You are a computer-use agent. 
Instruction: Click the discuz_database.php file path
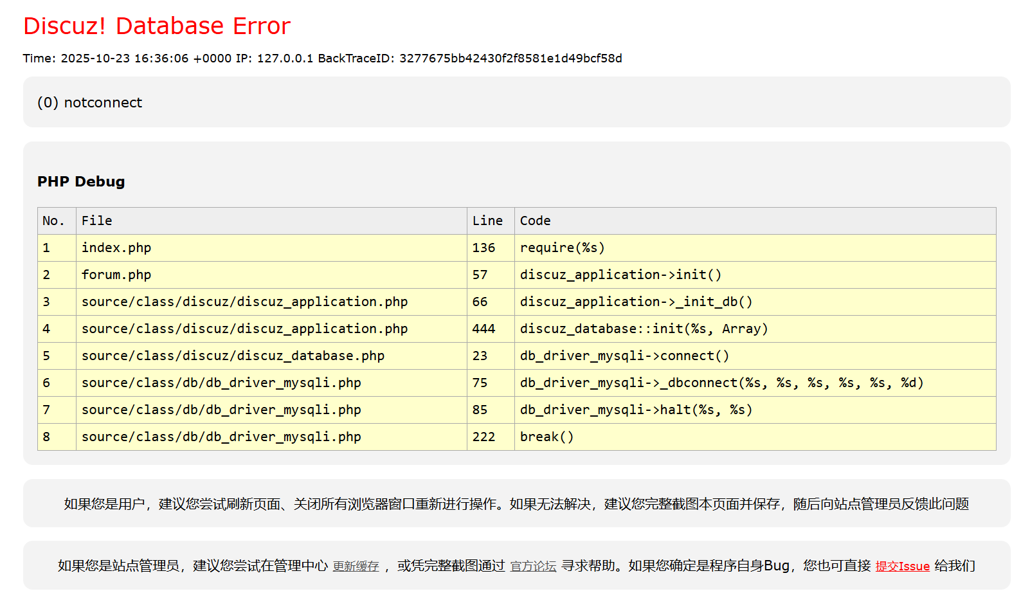(233, 356)
